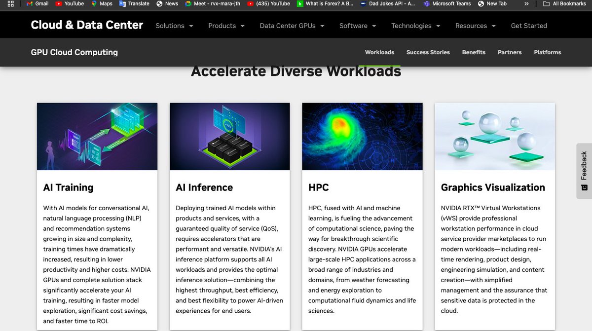Expand the Resources dropdown menu
592x331 pixels.
coord(476,26)
